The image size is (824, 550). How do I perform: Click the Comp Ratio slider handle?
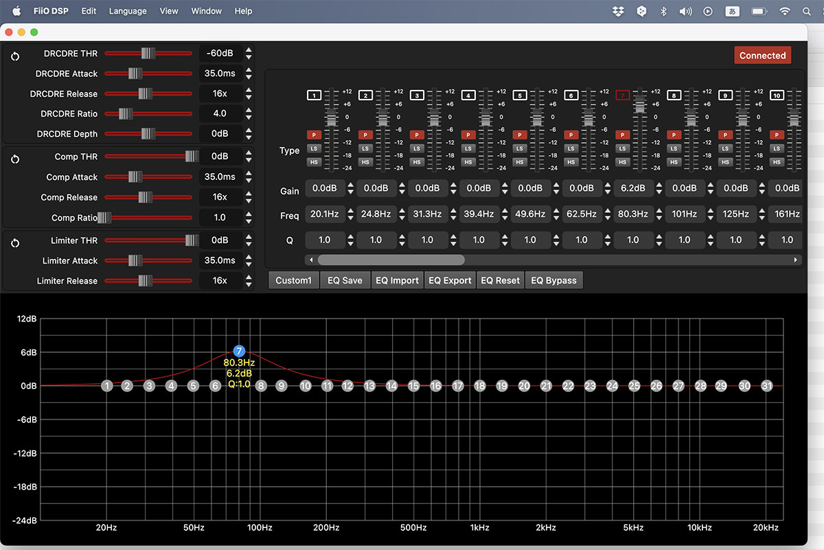coord(104,218)
